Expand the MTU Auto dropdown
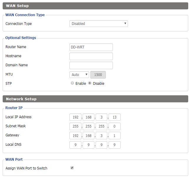This screenshot has height=178, width=190. pyautogui.click(x=79, y=74)
